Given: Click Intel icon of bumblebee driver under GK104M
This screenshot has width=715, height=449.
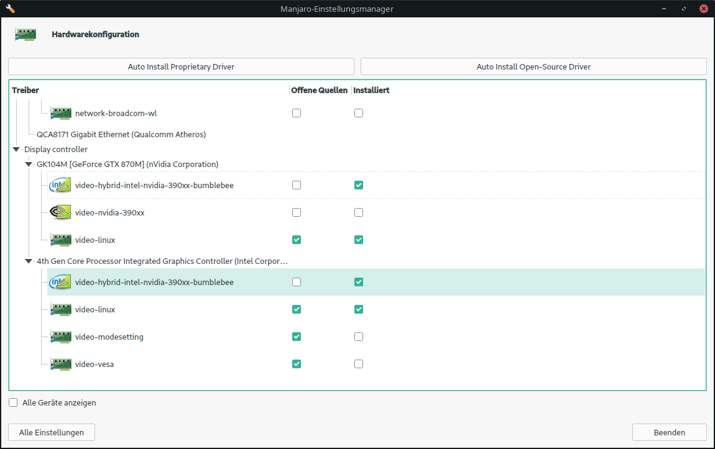Looking at the screenshot, I should [x=60, y=185].
